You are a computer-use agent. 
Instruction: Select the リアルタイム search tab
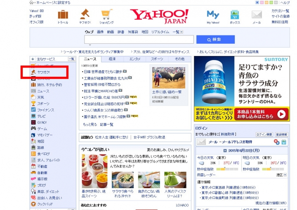(160, 32)
